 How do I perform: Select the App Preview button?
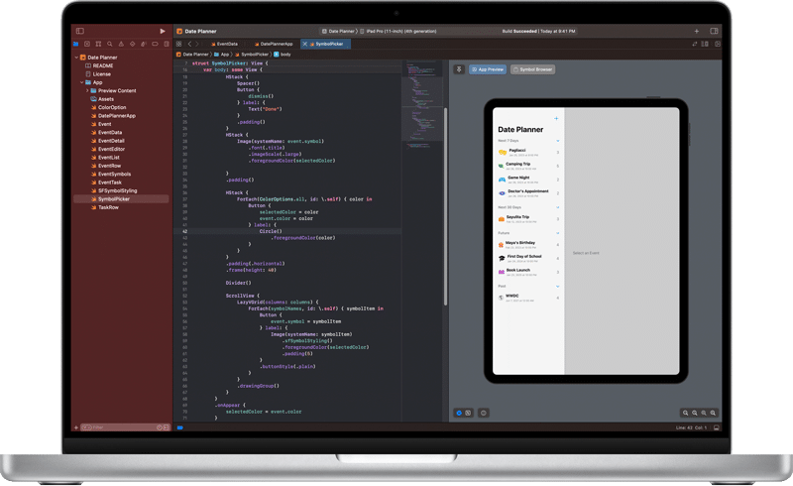pos(488,69)
